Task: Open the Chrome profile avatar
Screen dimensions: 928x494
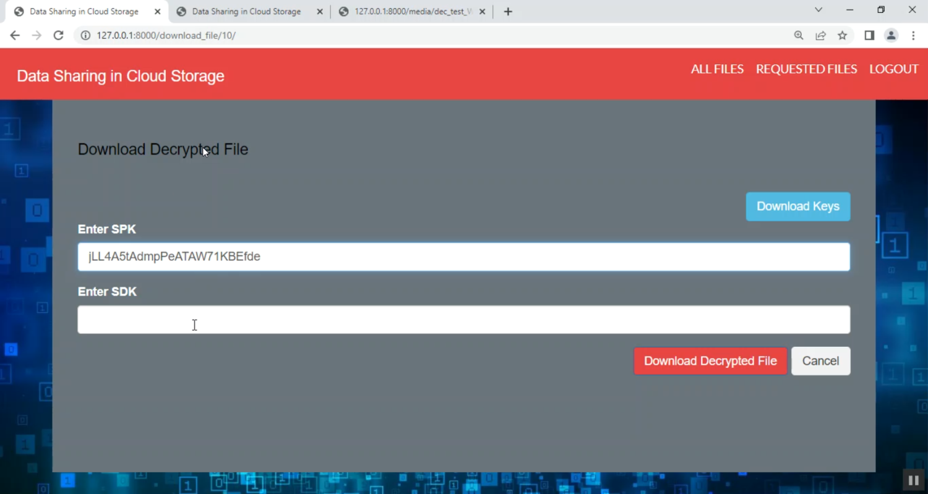Action: click(x=891, y=35)
